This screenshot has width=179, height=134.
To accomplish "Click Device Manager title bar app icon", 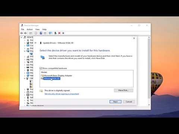I will [x=22, y=25].
